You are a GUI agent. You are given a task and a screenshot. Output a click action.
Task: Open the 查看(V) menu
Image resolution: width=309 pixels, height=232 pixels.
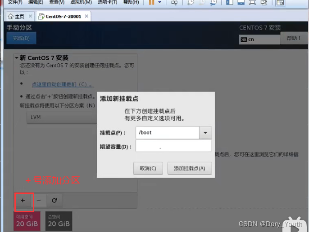[x=57, y=2]
